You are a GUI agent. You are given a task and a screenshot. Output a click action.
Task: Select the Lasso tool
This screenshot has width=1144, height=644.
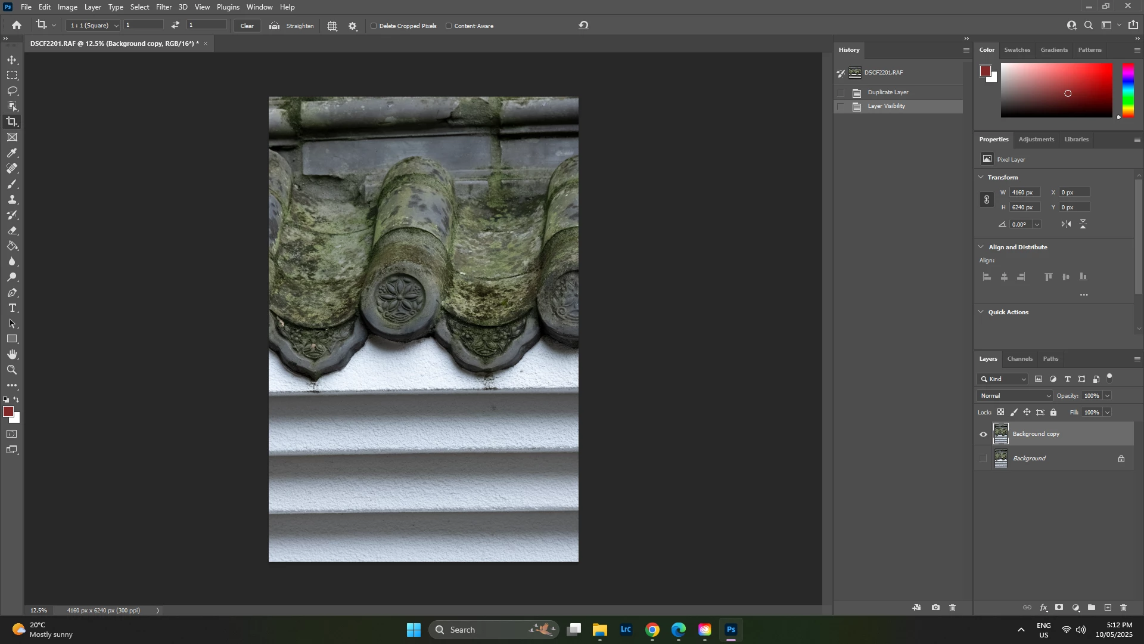point(12,91)
